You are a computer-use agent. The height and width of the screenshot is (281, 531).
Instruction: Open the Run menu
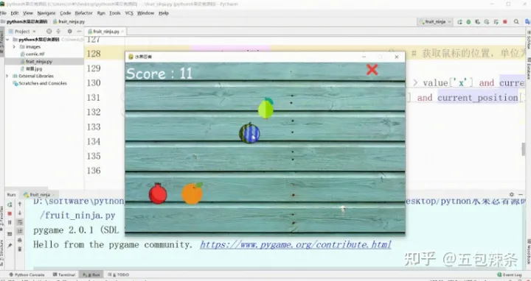[101, 13]
